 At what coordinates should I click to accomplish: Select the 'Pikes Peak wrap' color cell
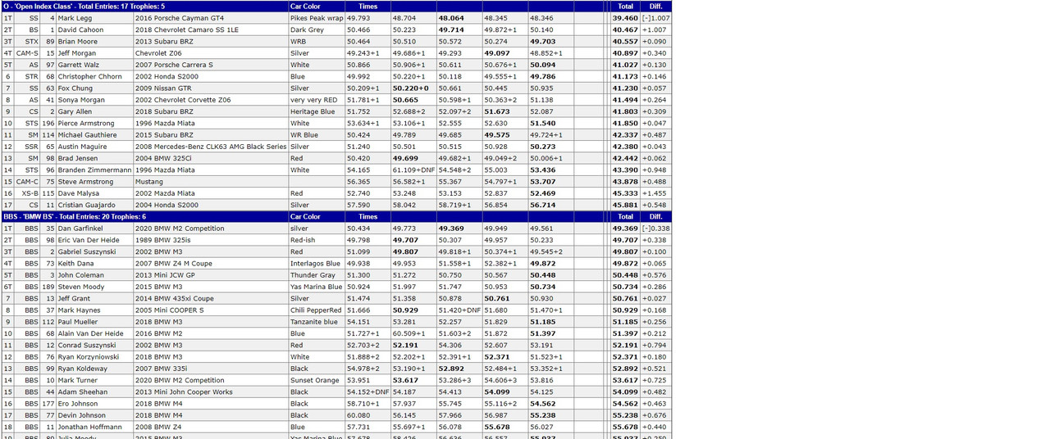[317, 18]
